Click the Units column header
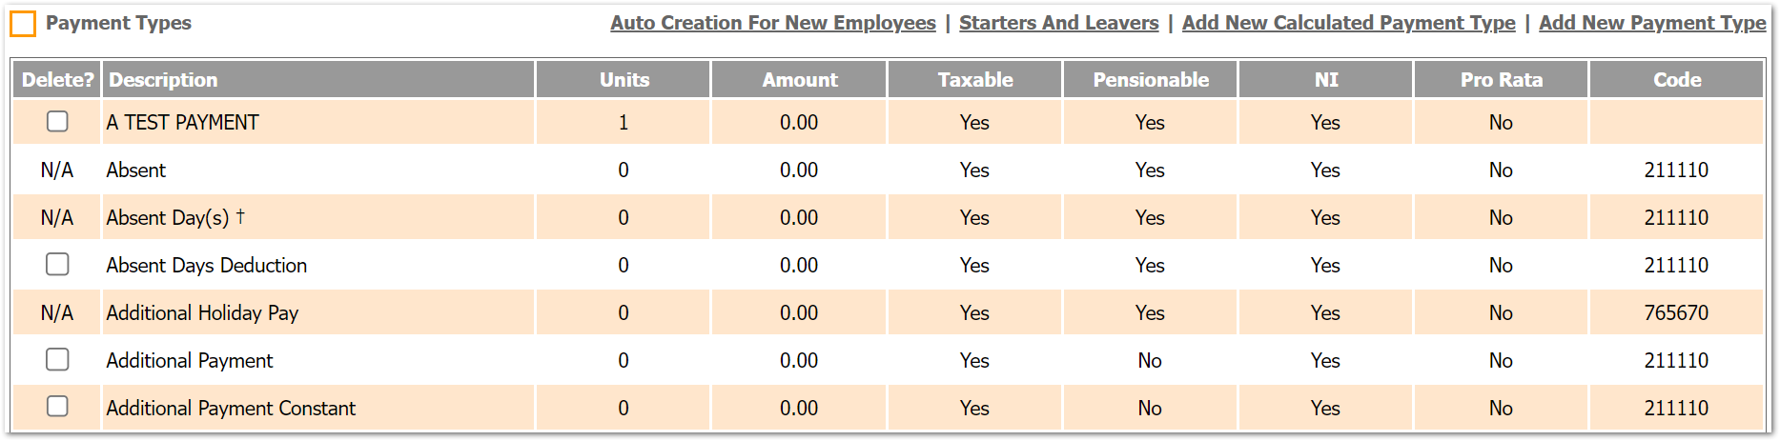Screen dimensions: 1780x441 pyautogui.click(x=624, y=80)
